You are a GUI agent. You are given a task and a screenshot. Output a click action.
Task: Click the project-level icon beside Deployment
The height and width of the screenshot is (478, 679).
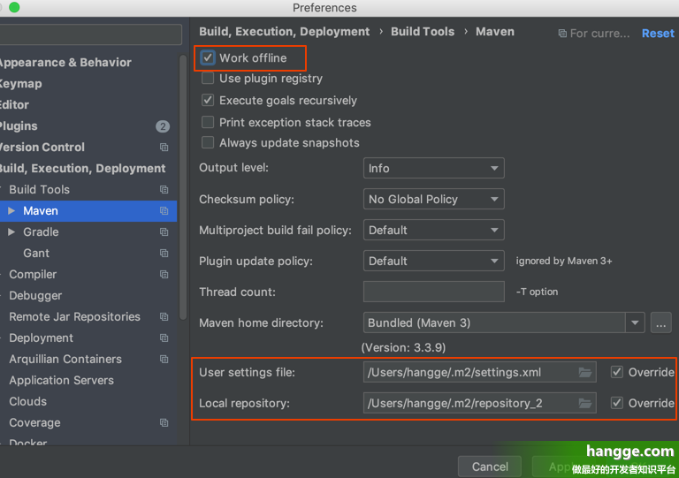164,338
